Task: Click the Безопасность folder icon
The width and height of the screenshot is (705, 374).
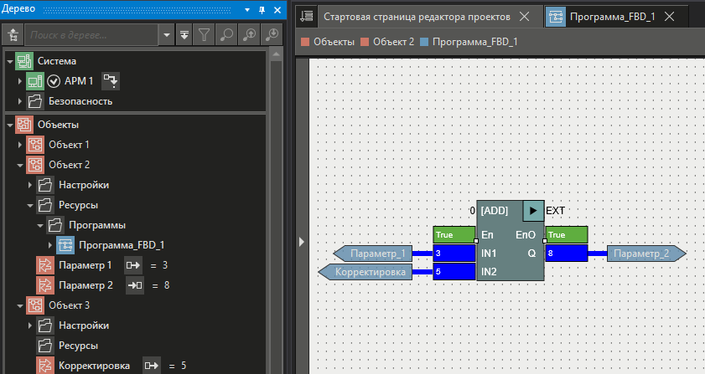Action: point(35,101)
